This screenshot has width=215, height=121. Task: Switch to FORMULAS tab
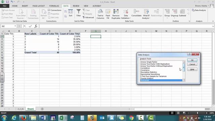[54, 6]
